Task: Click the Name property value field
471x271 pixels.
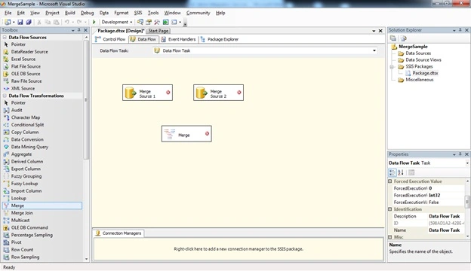Action: 446,230
